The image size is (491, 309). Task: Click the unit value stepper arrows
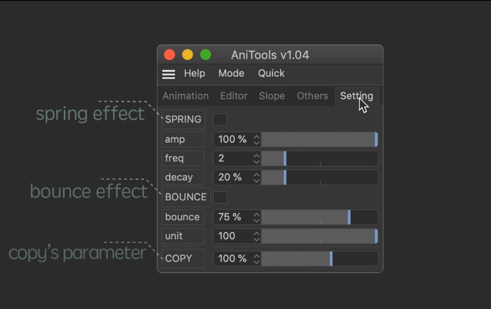256,237
